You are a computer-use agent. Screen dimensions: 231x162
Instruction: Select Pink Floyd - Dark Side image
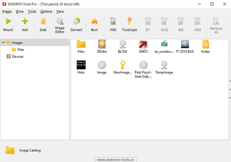(143, 69)
